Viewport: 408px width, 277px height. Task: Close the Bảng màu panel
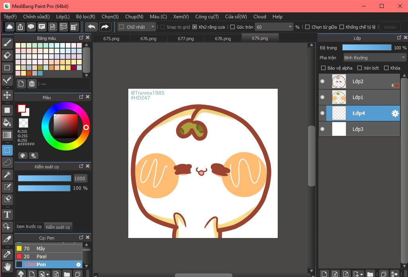pos(88,38)
